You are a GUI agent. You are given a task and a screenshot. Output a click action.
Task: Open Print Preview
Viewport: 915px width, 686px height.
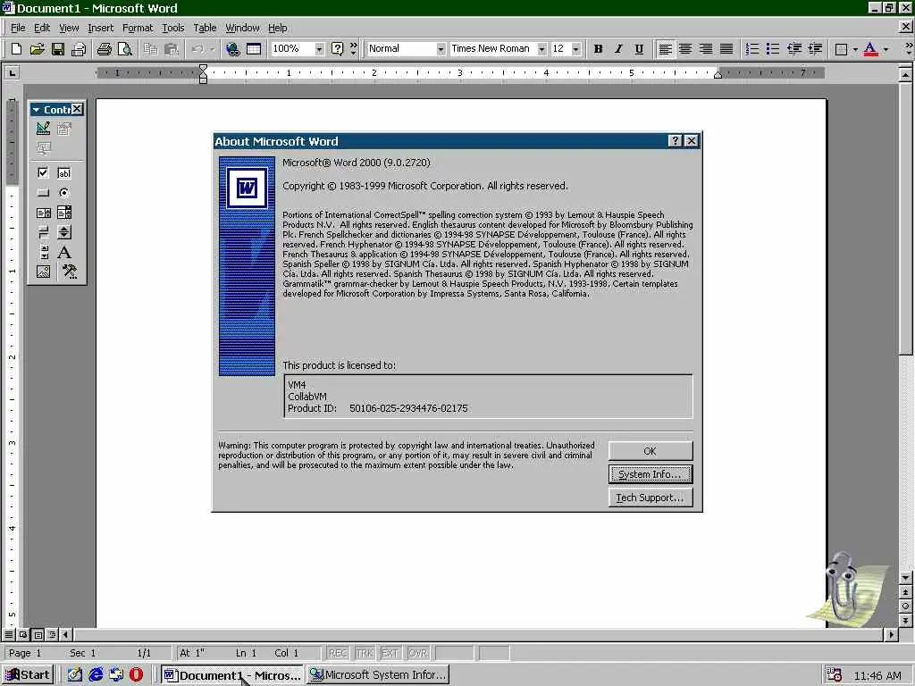pos(124,49)
